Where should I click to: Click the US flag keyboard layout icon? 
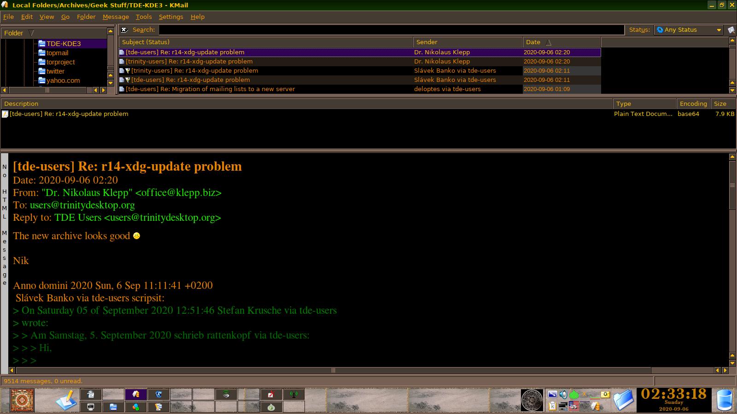tap(574, 406)
